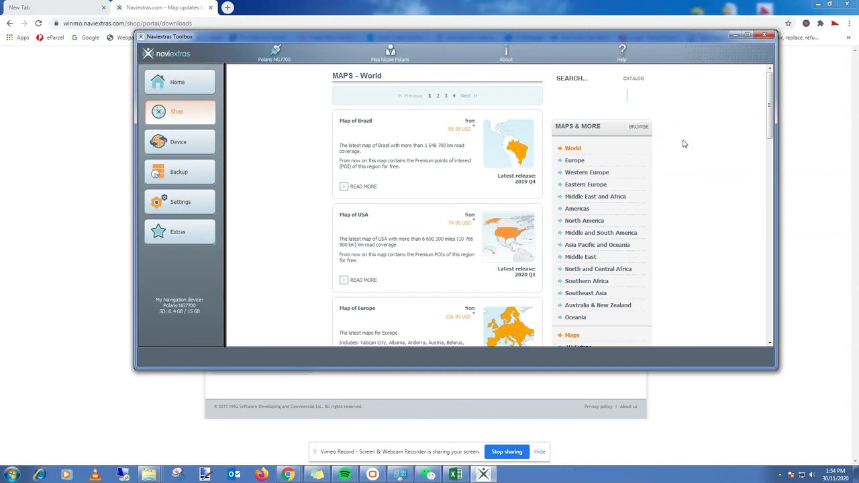This screenshot has height=483, width=859.
Task: Click Stop sharing button
Action: 507,451
